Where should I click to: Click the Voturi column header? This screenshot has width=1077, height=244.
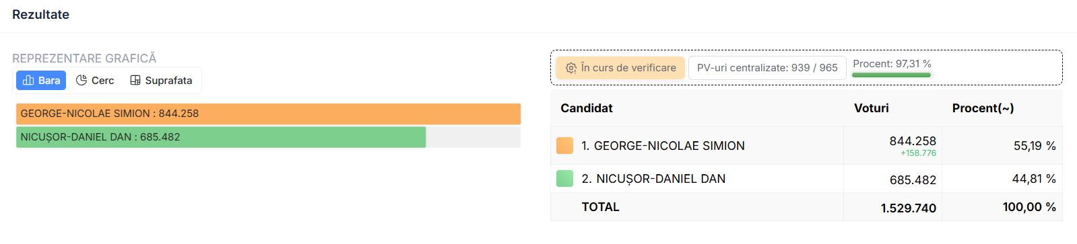click(x=872, y=108)
